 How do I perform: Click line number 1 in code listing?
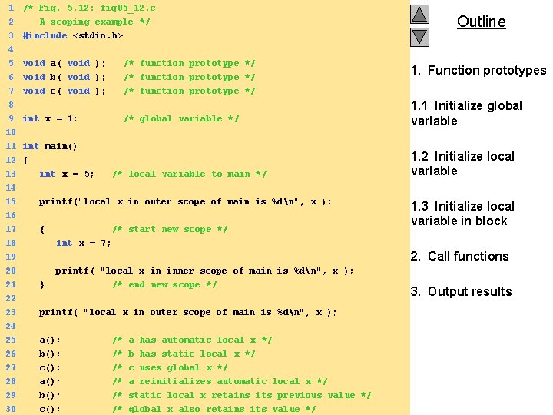[x=11, y=8]
